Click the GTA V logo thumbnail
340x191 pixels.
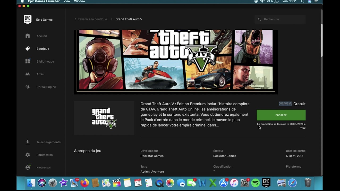pyautogui.click(x=104, y=118)
